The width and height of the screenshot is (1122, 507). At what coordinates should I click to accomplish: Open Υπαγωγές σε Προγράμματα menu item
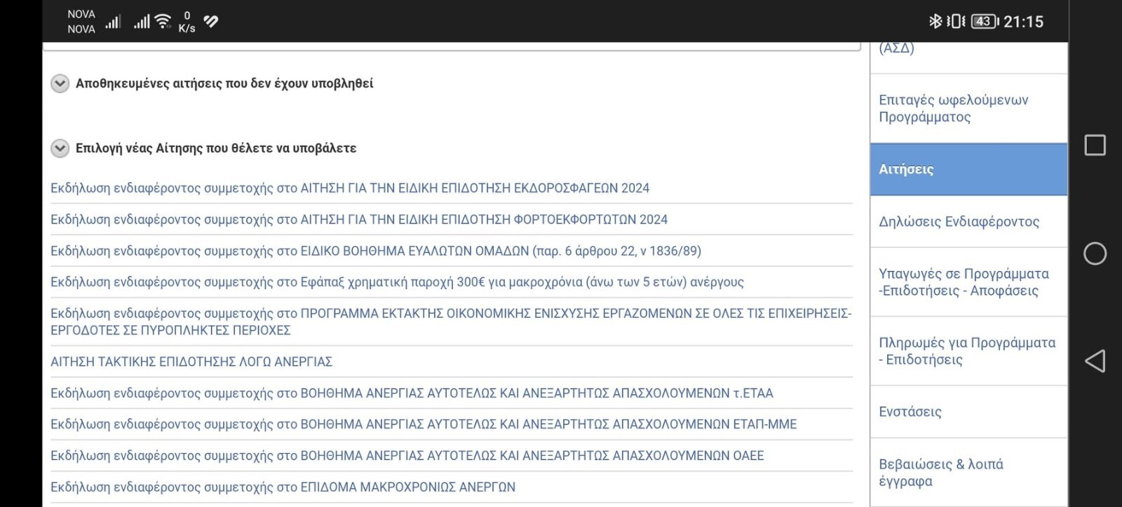(x=968, y=282)
